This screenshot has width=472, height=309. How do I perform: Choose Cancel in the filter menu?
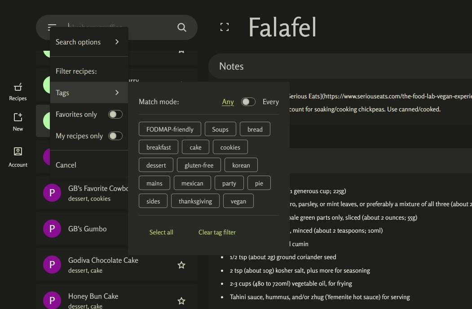[x=66, y=165]
